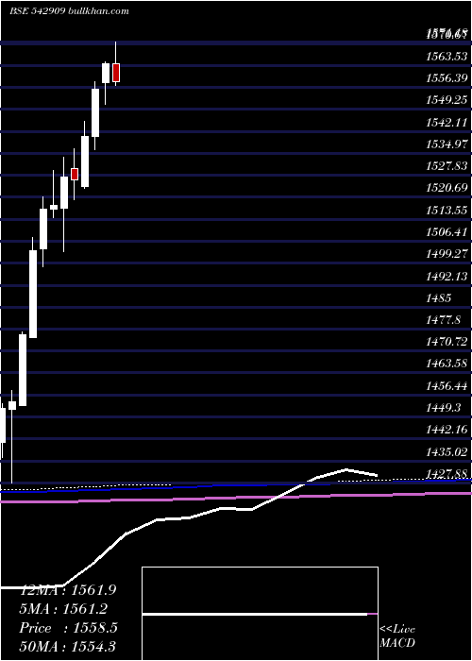Viewport: 472px width, 661px height.
Task: Select the 1549.25 price axis label
Action: coord(447,100)
